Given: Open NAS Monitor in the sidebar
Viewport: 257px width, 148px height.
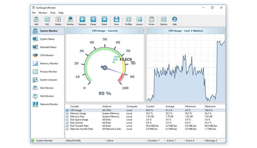Looking at the screenshot, I should coord(47,96).
